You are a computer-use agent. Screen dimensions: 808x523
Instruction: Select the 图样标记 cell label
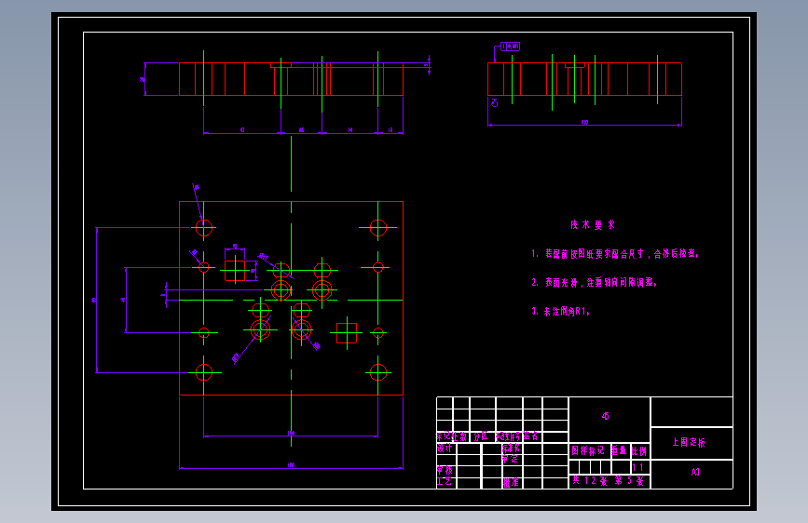click(587, 451)
